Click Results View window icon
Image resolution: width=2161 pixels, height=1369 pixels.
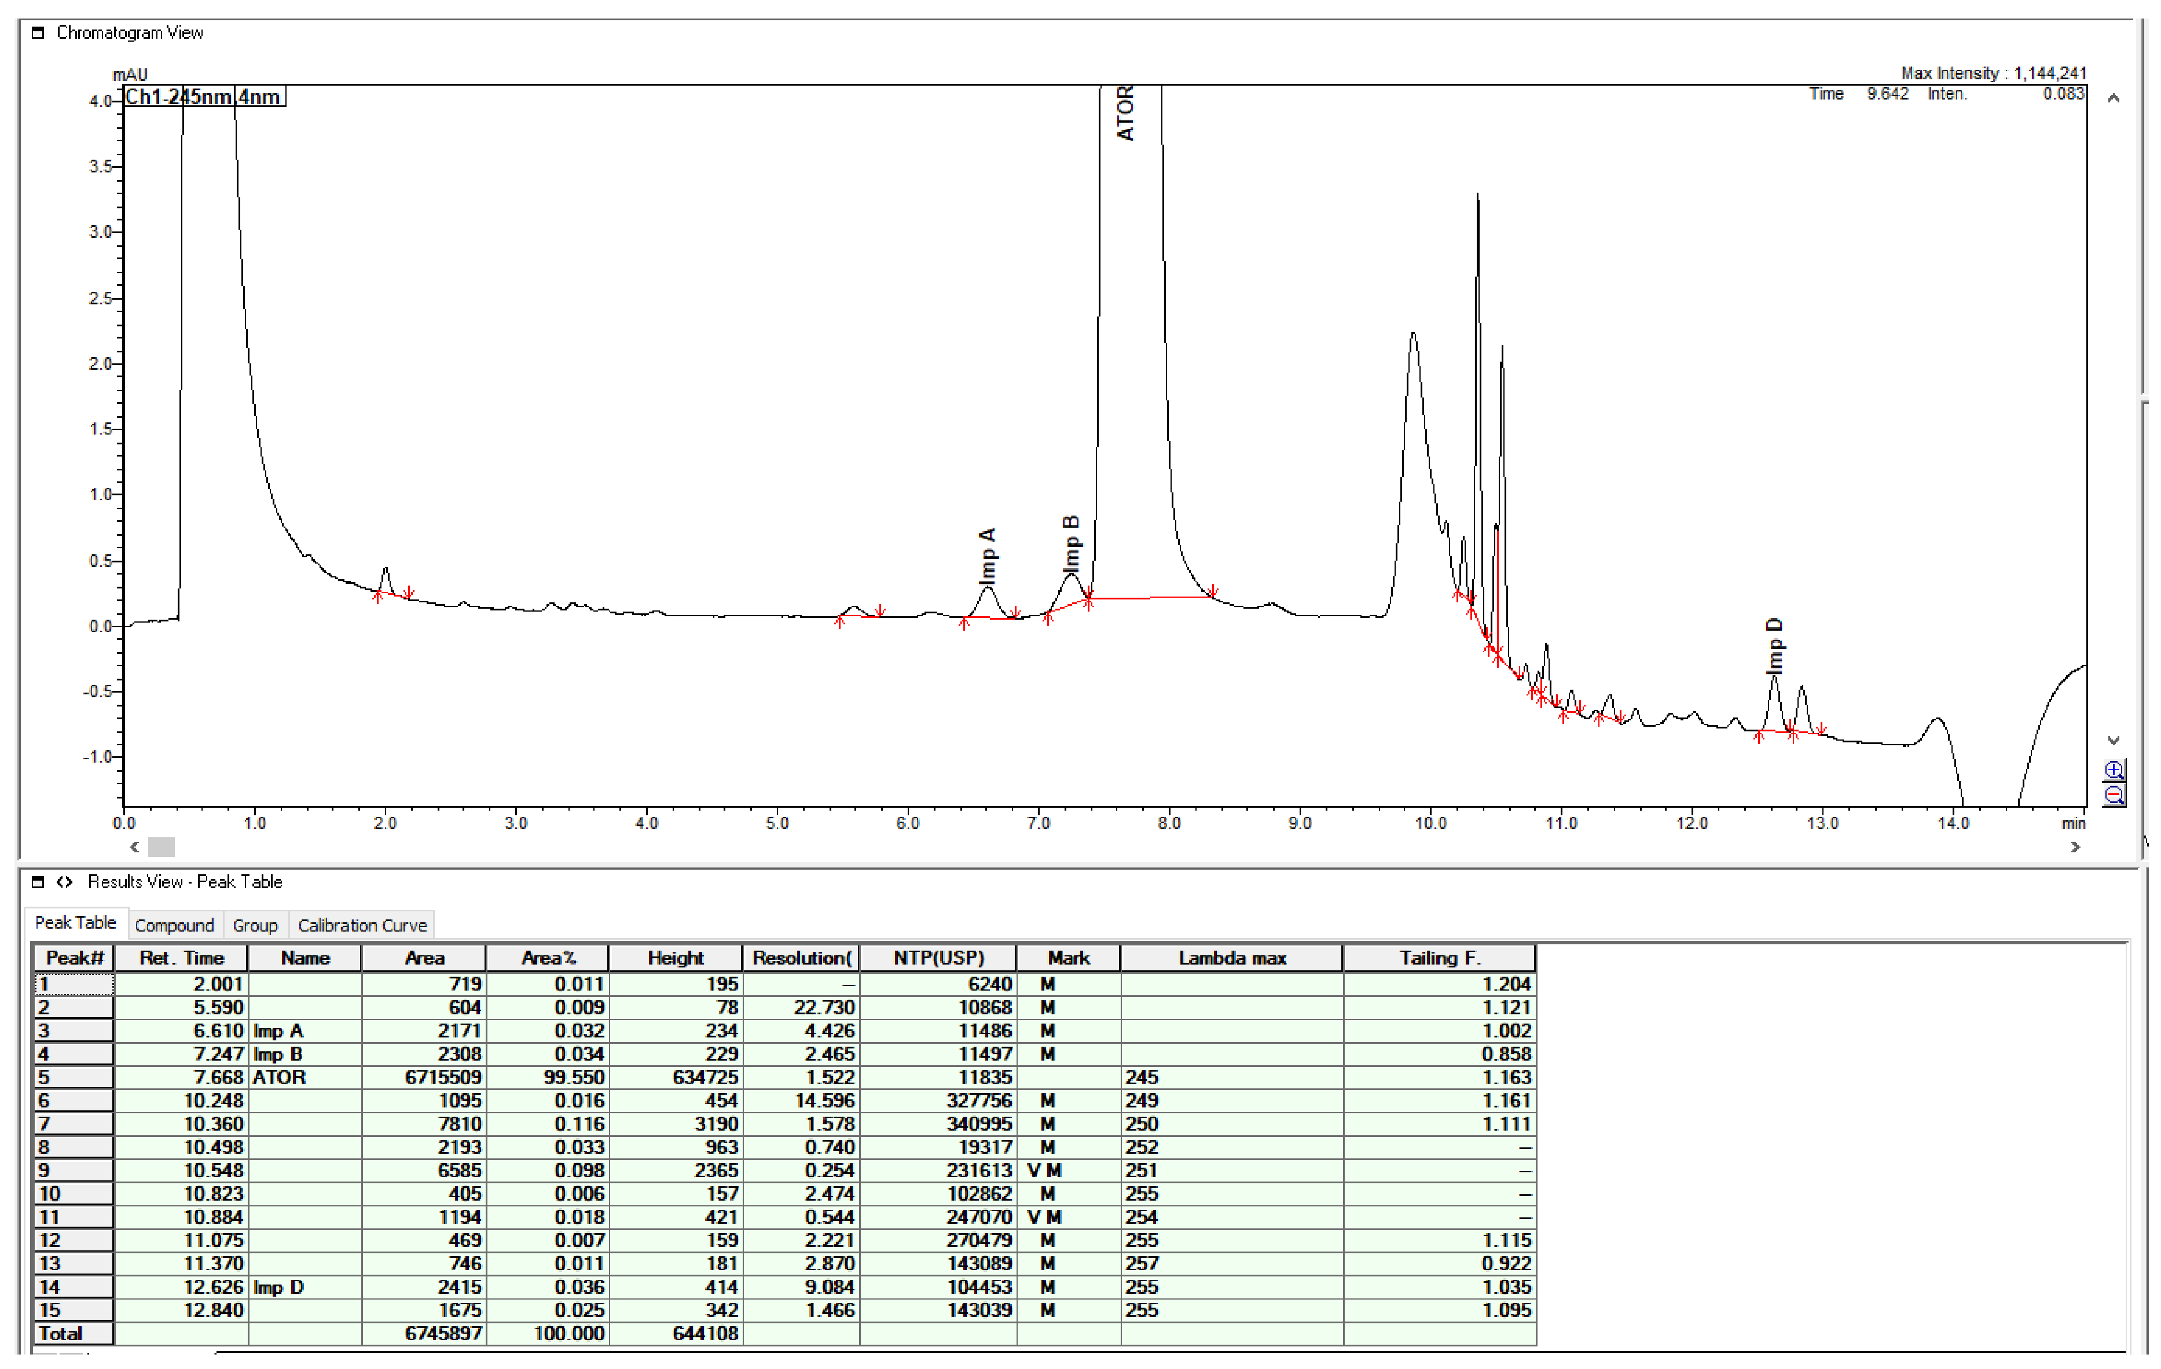(38, 882)
